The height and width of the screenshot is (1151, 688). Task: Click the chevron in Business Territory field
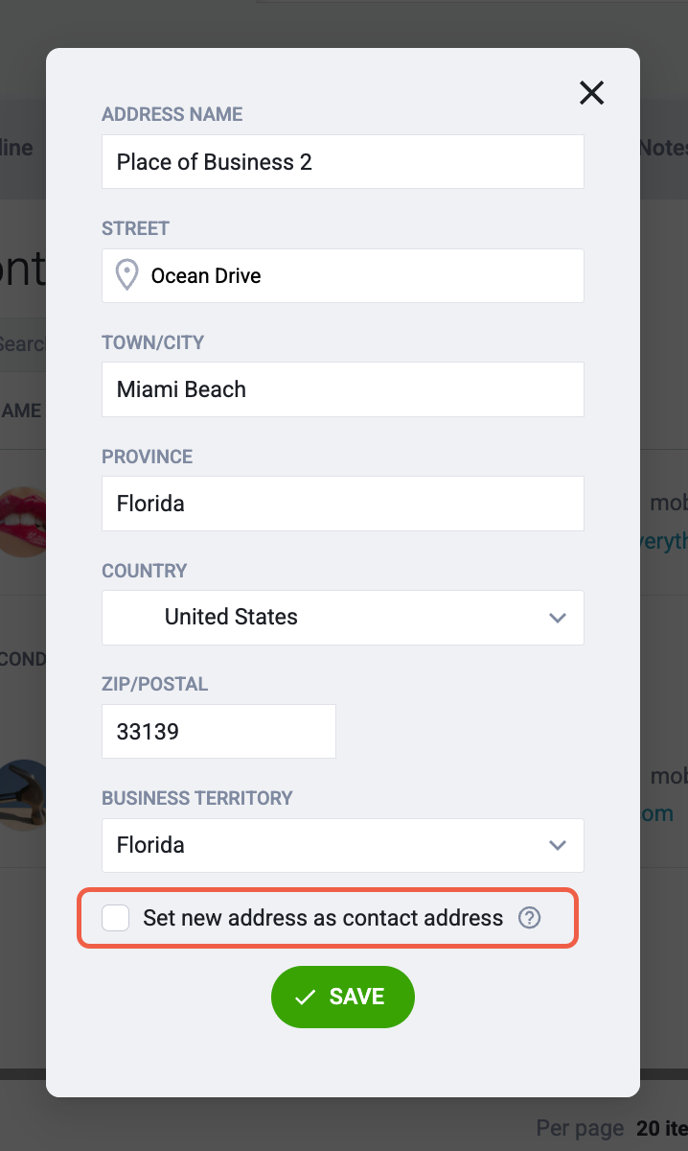click(558, 845)
